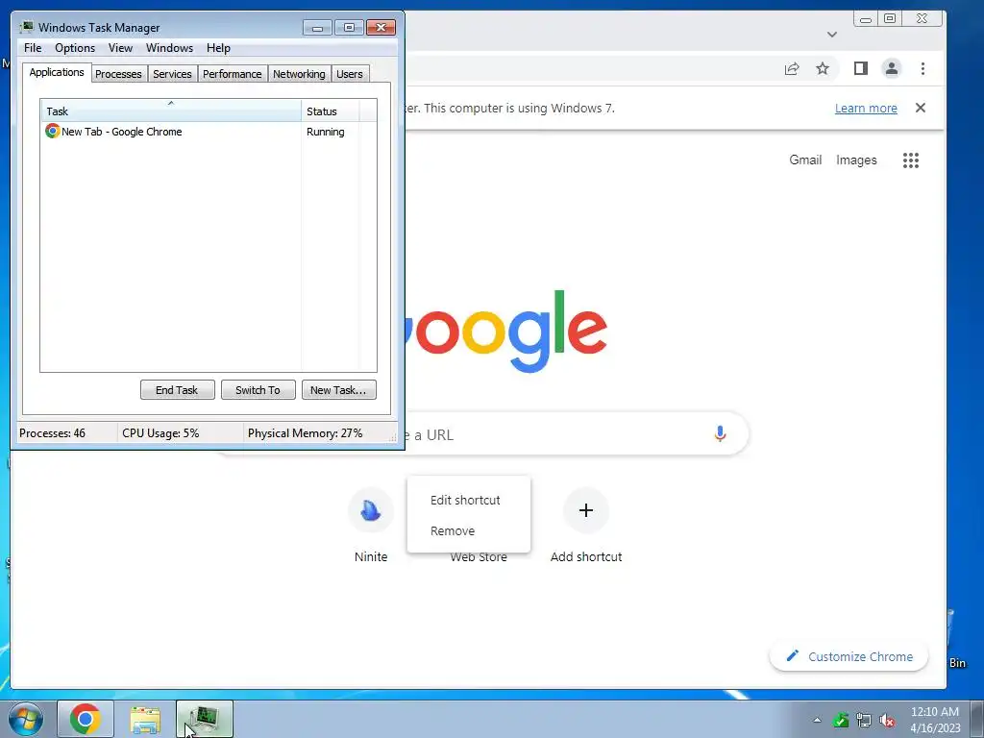984x738 pixels.
Task: Click the Add shortcut plus icon
Action: 586,510
